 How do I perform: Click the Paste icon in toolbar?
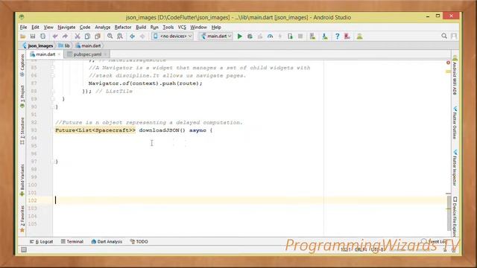[98, 36]
